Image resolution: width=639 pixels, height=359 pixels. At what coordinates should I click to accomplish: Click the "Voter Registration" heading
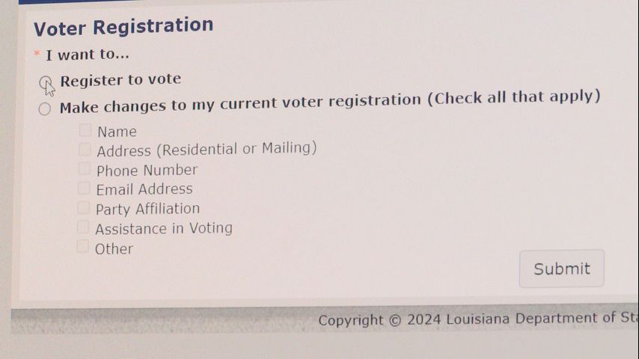click(x=123, y=27)
